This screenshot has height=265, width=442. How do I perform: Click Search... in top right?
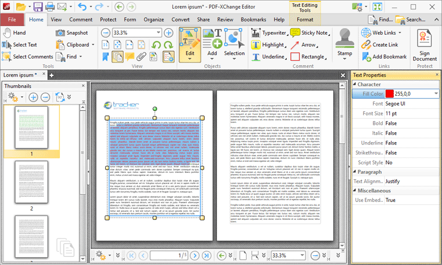(x=411, y=20)
